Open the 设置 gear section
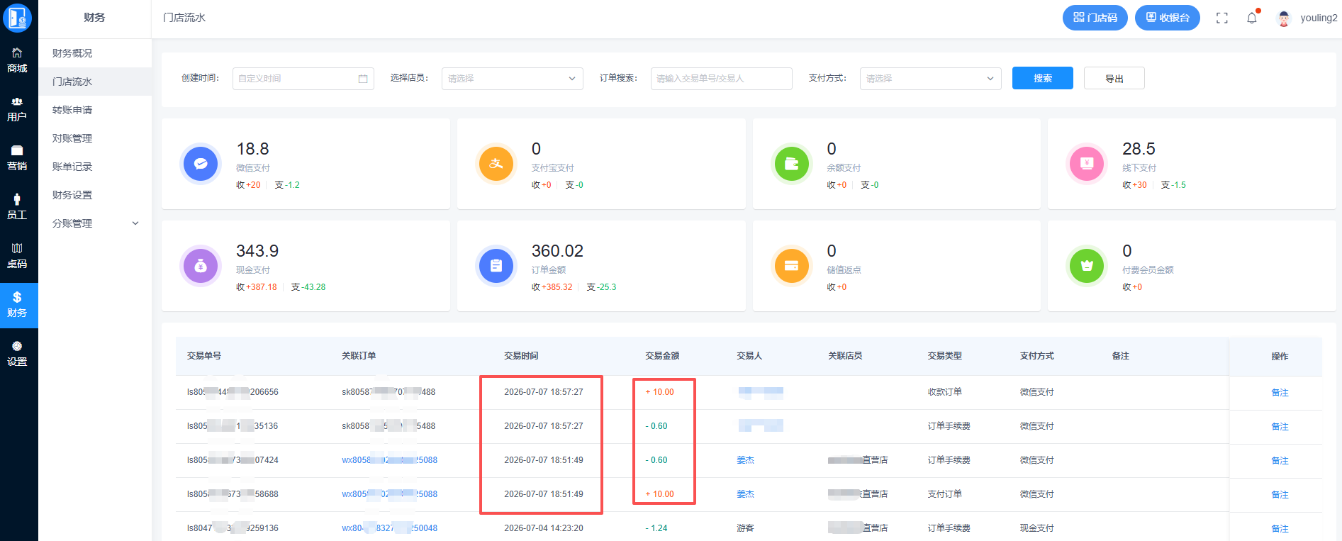Image resolution: width=1342 pixels, height=541 pixels. (17, 354)
